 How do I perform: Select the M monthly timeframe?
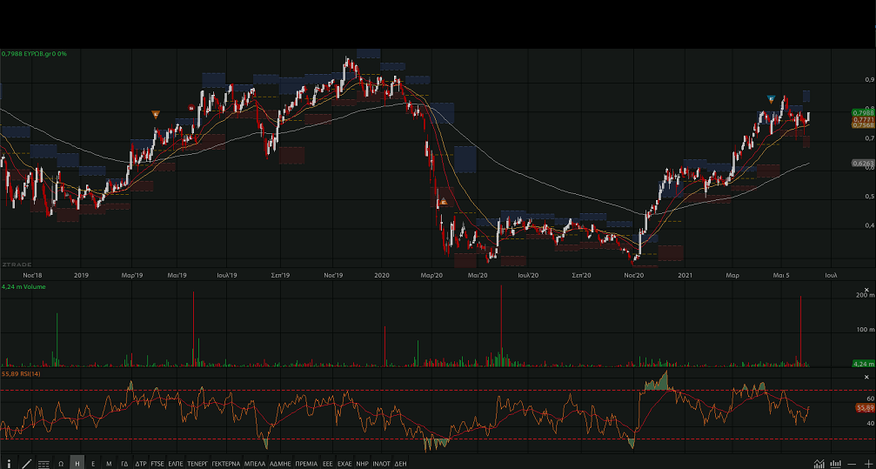point(109,464)
